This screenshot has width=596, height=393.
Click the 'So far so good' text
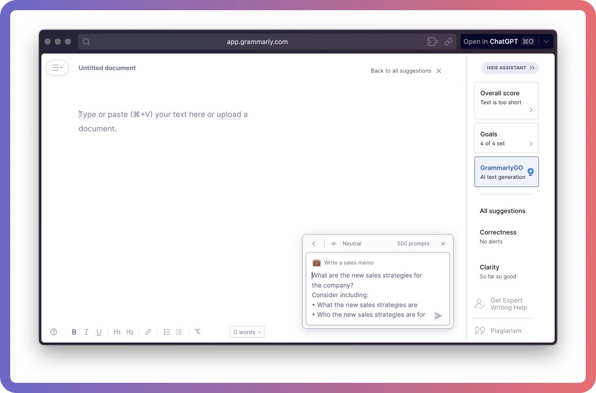pos(498,277)
